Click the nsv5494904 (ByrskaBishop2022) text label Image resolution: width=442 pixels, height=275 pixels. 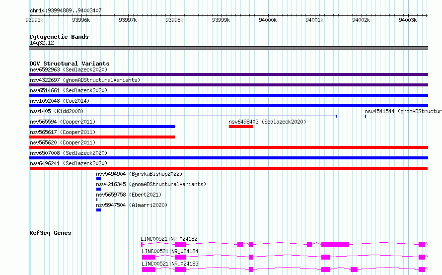(x=139, y=174)
